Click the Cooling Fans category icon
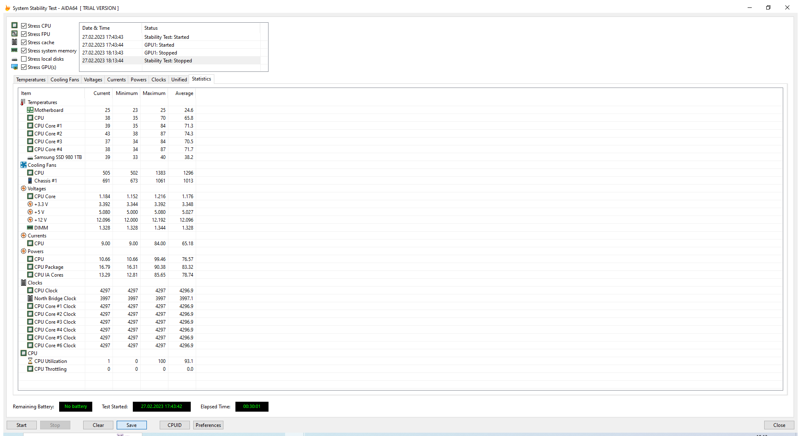Screen dimensions: 801x436 (24, 165)
